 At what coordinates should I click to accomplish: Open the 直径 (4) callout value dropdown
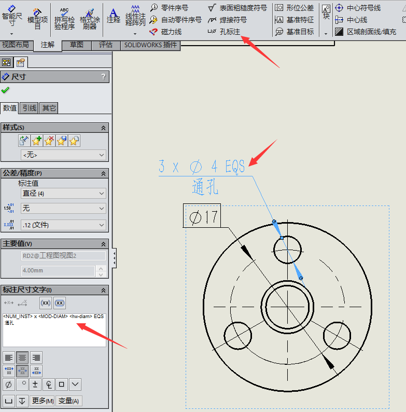63,194
